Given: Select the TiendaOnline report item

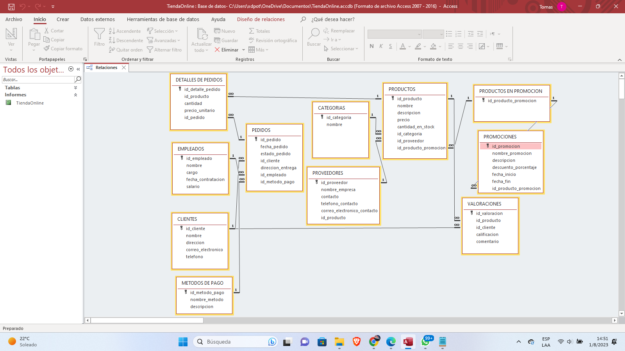Looking at the screenshot, I should (x=30, y=103).
